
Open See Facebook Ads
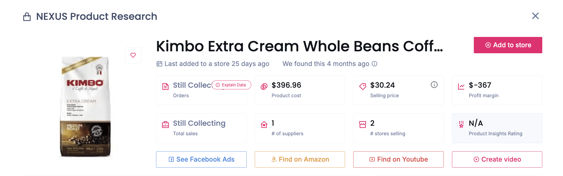pyautogui.click(x=201, y=159)
